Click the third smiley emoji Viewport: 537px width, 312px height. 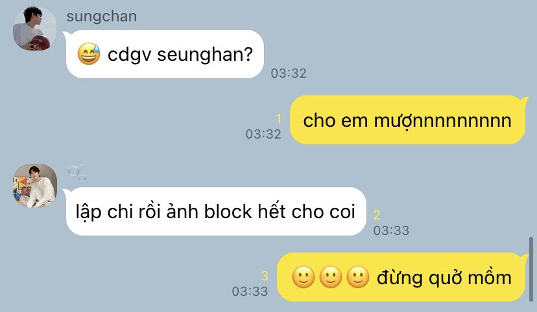[358, 277]
